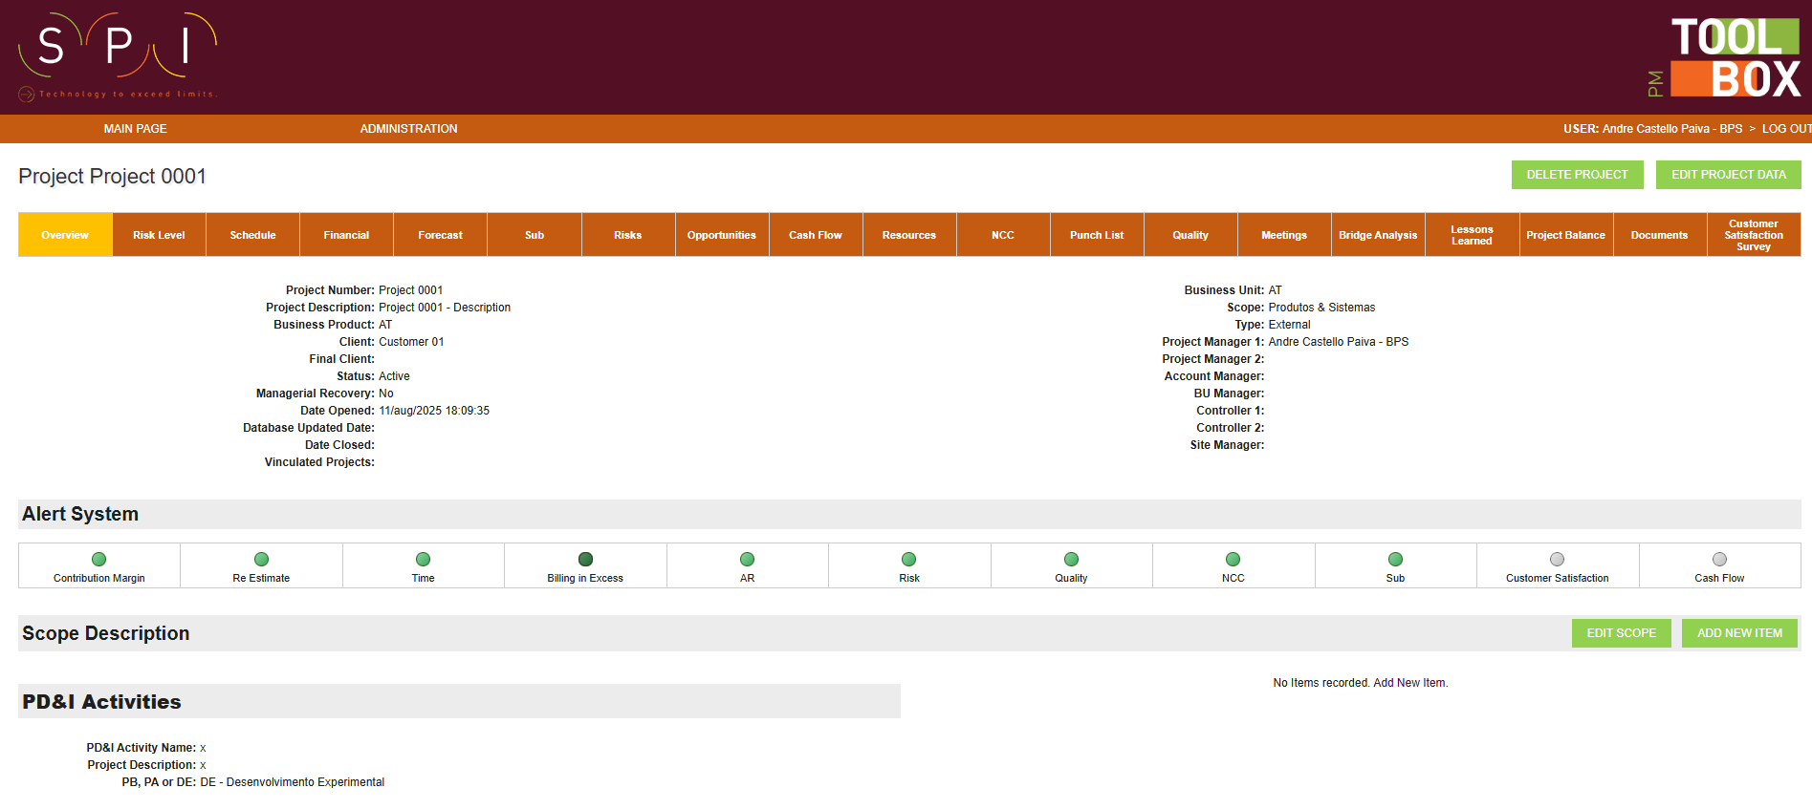Click the SPI logo in header
This screenshot has width=1812, height=809.
[x=118, y=55]
